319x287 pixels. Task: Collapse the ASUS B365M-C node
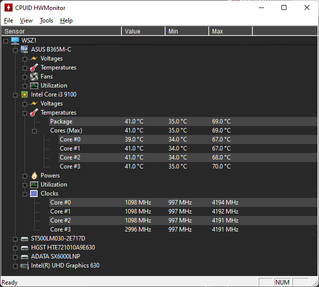coord(15,50)
